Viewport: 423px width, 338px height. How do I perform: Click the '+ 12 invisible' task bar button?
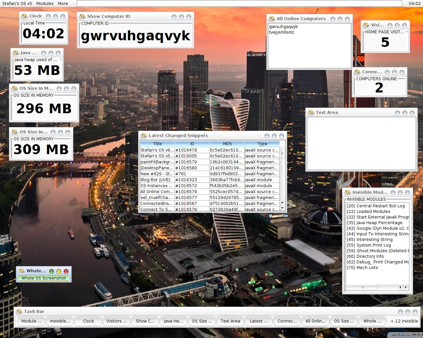pos(404,321)
